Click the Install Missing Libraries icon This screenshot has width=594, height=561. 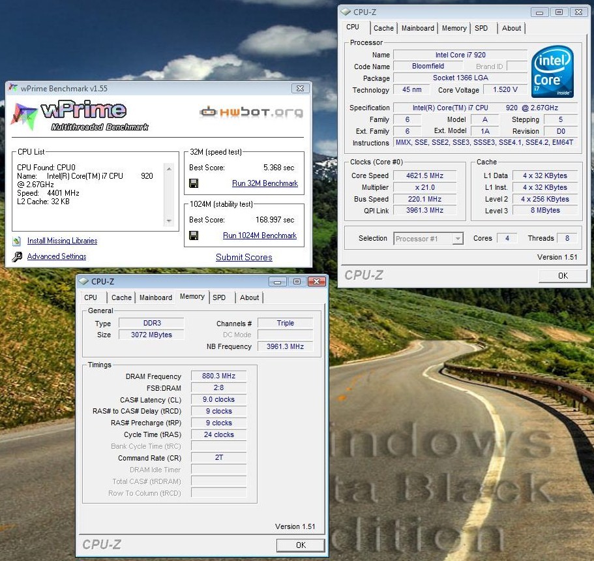[x=17, y=241]
